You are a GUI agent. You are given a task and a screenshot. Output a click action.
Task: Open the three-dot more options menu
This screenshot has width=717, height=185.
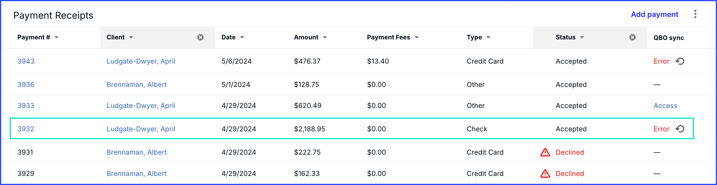pyautogui.click(x=695, y=14)
